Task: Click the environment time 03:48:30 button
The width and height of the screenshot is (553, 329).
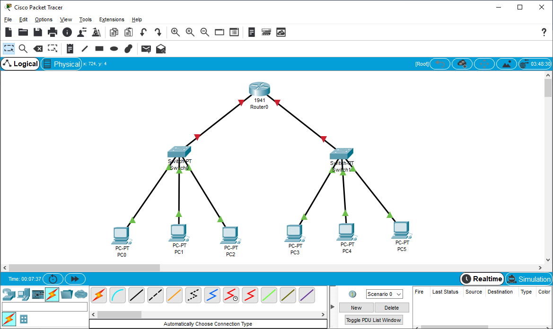Action: (535, 64)
